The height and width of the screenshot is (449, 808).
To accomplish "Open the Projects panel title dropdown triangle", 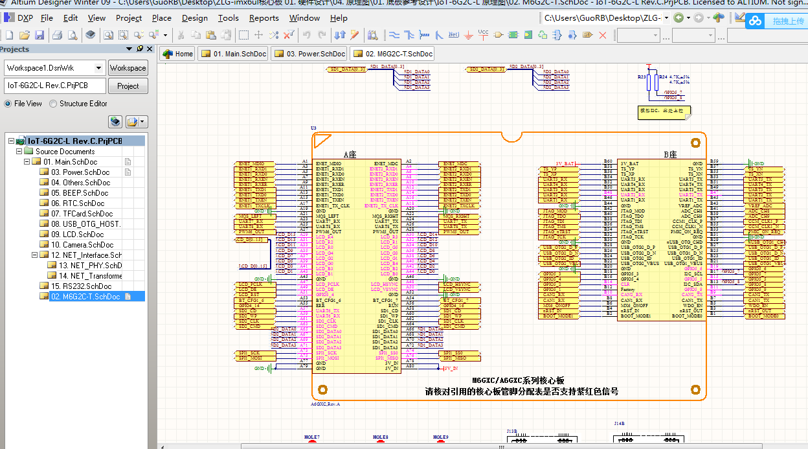I will (x=129, y=49).
